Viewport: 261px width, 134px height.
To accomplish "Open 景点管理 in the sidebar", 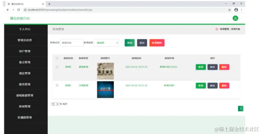I will point(25,62).
